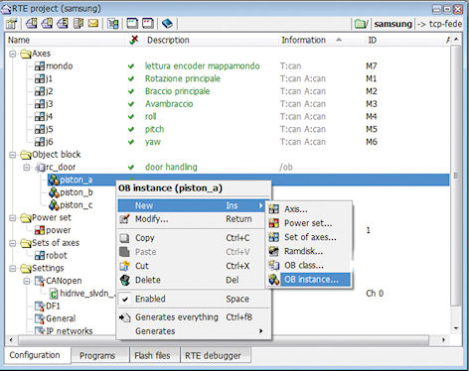Click the green checkmark on rc_door row
This screenshot has height=371, width=469.
point(131,167)
